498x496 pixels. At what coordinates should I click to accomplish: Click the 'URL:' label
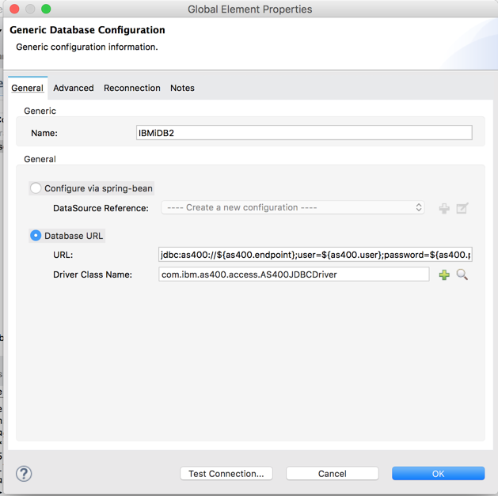pos(63,255)
